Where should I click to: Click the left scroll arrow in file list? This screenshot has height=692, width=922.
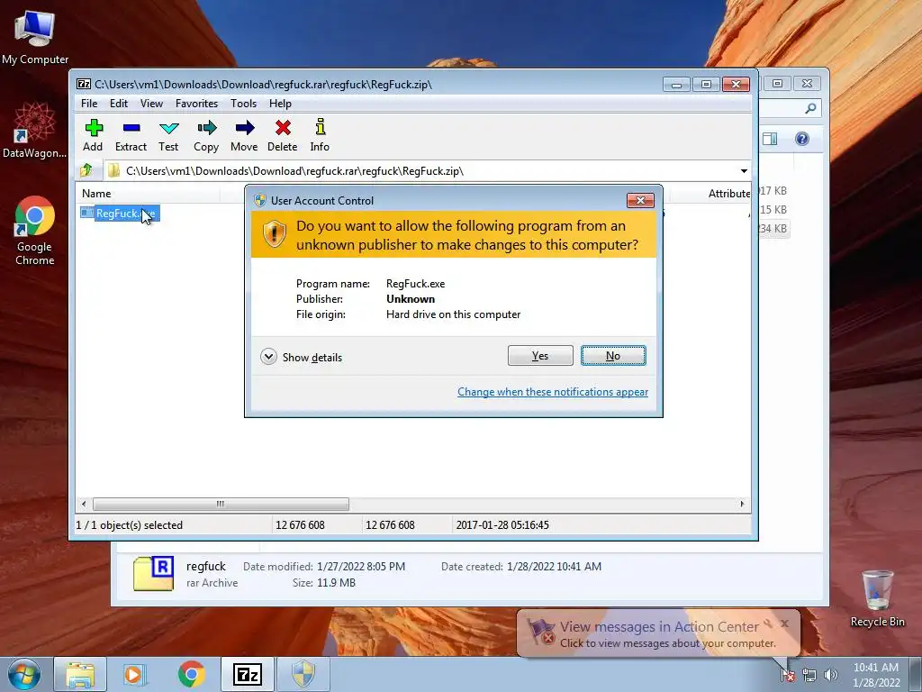84,504
